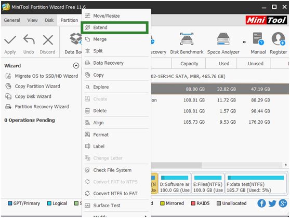Choose Extend from the partition menu
This screenshot has width=290, height=218.
[115, 27]
